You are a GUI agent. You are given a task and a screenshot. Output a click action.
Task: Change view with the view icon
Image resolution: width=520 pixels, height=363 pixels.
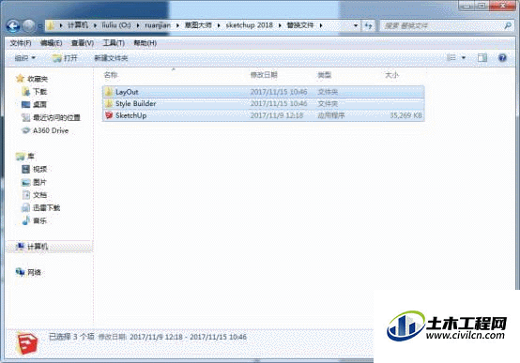(x=451, y=58)
